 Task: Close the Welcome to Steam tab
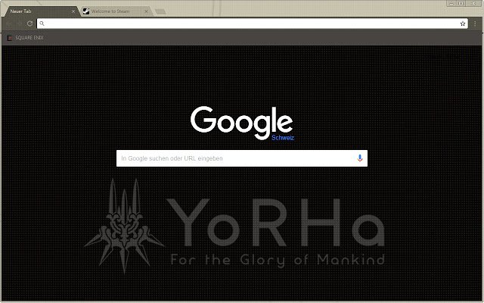point(146,11)
